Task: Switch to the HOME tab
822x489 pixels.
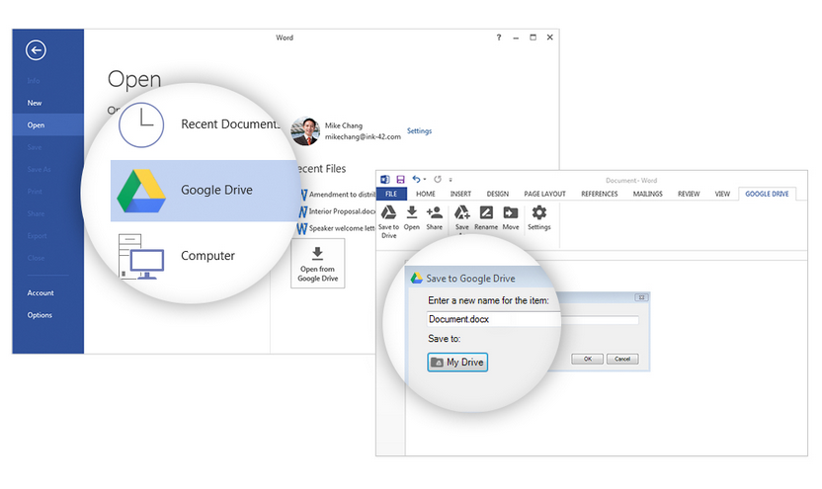Action: pyautogui.click(x=426, y=194)
